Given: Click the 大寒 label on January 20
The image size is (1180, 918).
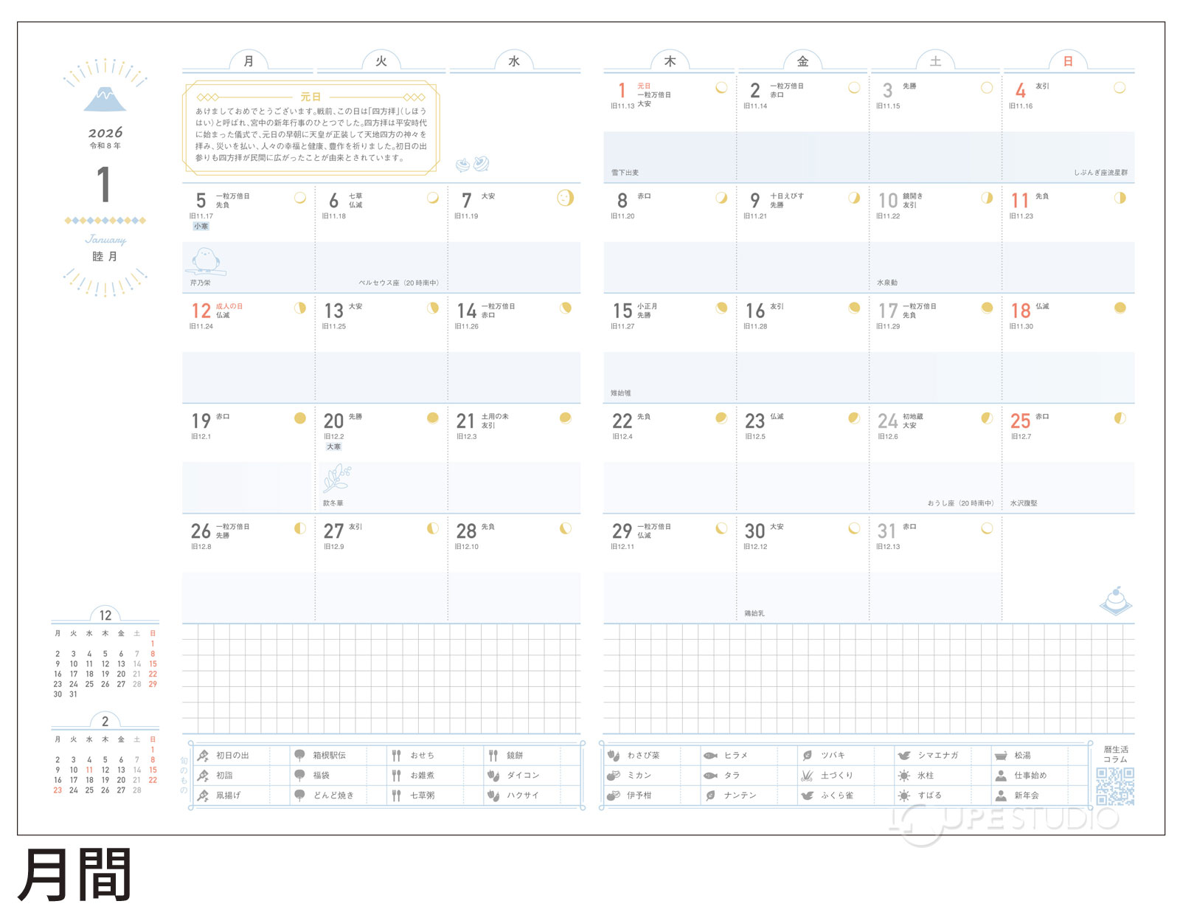Looking at the screenshot, I should click(333, 447).
